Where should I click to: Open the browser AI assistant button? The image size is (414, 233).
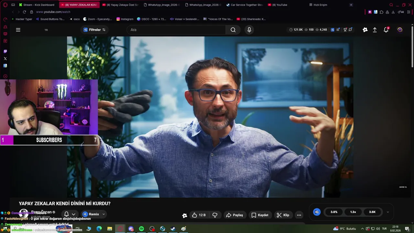pos(401,12)
